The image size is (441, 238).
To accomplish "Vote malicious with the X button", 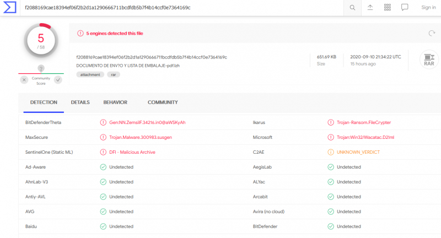I will click(x=24, y=80).
